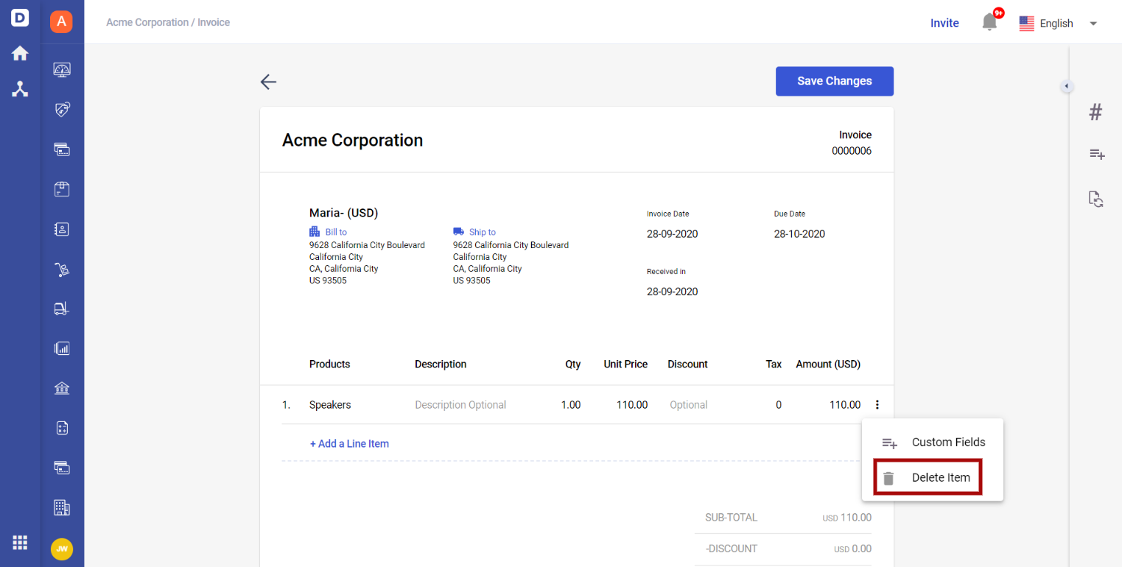Click the orange A company avatar
This screenshot has width=1122, height=567.
click(62, 21)
